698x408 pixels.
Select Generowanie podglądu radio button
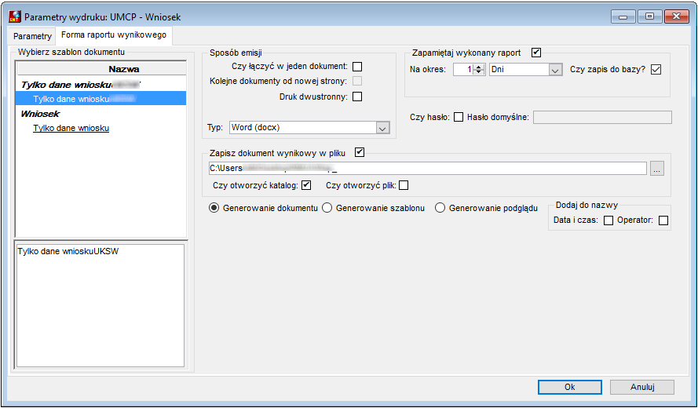440,208
